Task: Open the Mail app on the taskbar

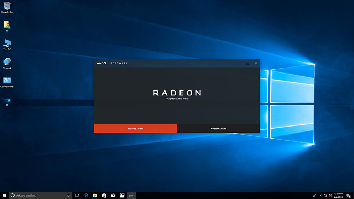Action: [113, 195]
